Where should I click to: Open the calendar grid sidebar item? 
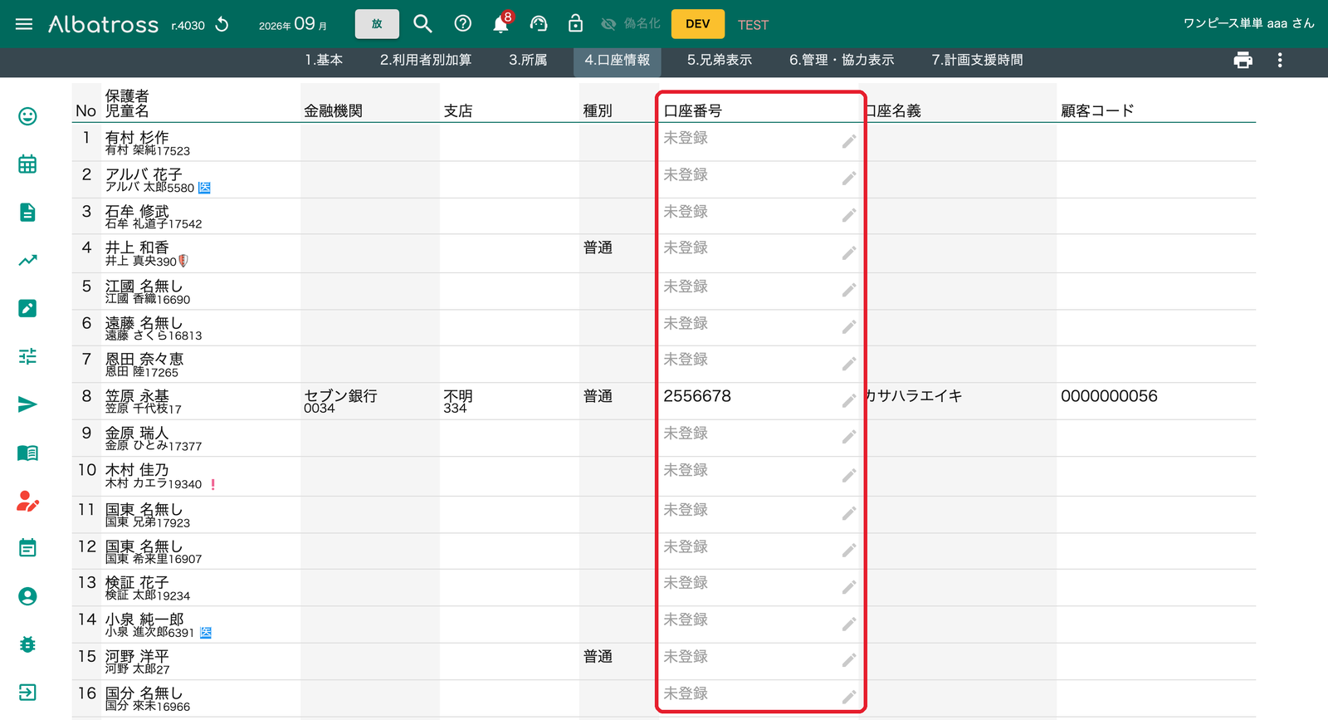(x=27, y=164)
